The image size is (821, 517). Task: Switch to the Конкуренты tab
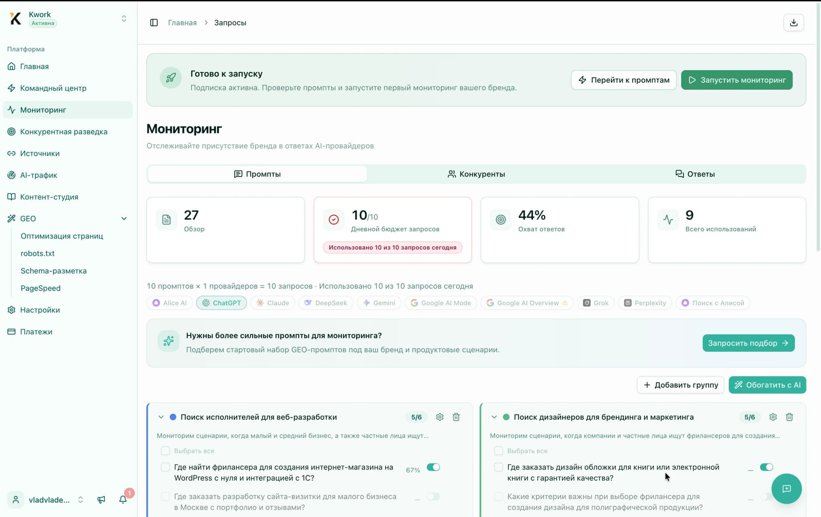(x=476, y=174)
